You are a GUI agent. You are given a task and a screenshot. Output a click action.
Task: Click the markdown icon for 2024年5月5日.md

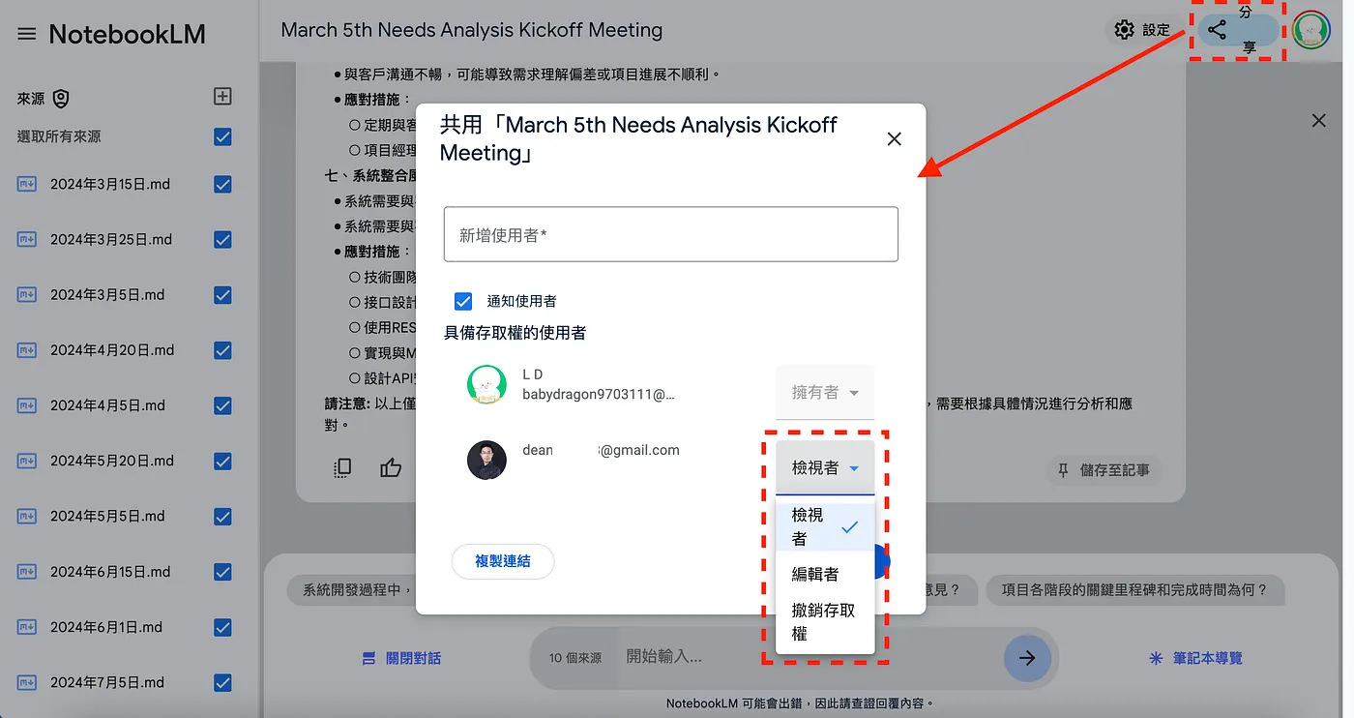[x=27, y=516]
